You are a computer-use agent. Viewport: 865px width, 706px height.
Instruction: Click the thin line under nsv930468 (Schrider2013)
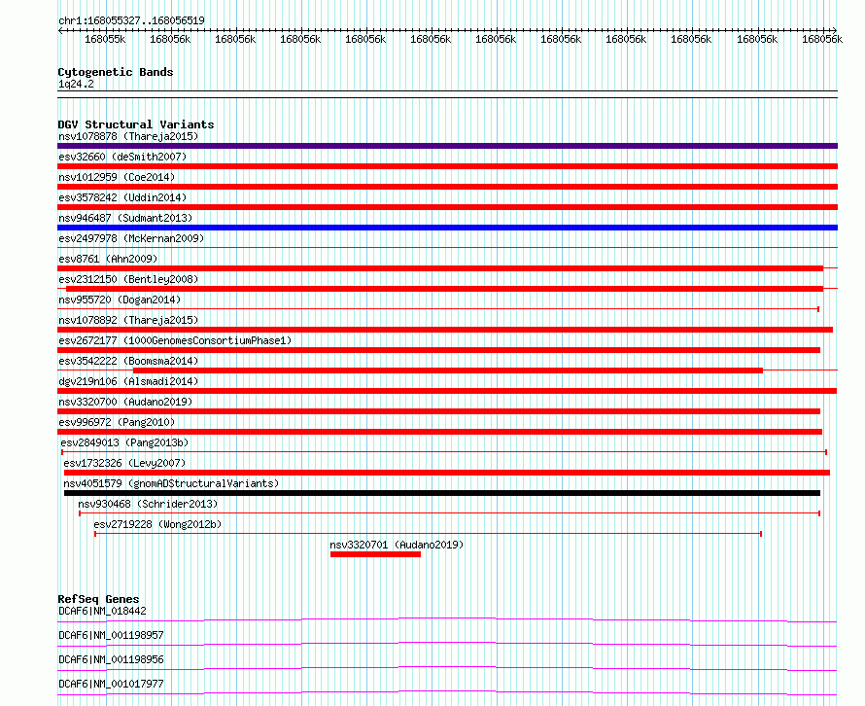point(450,513)
